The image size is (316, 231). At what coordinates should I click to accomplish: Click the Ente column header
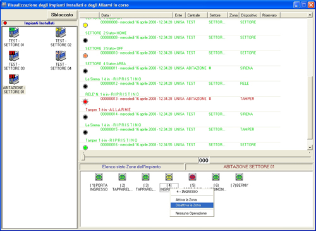tap(179, 15)
